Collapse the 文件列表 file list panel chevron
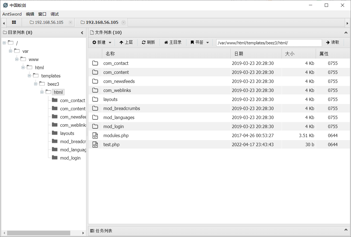This screenshot has height=237, width=351. tap(346, 33)
